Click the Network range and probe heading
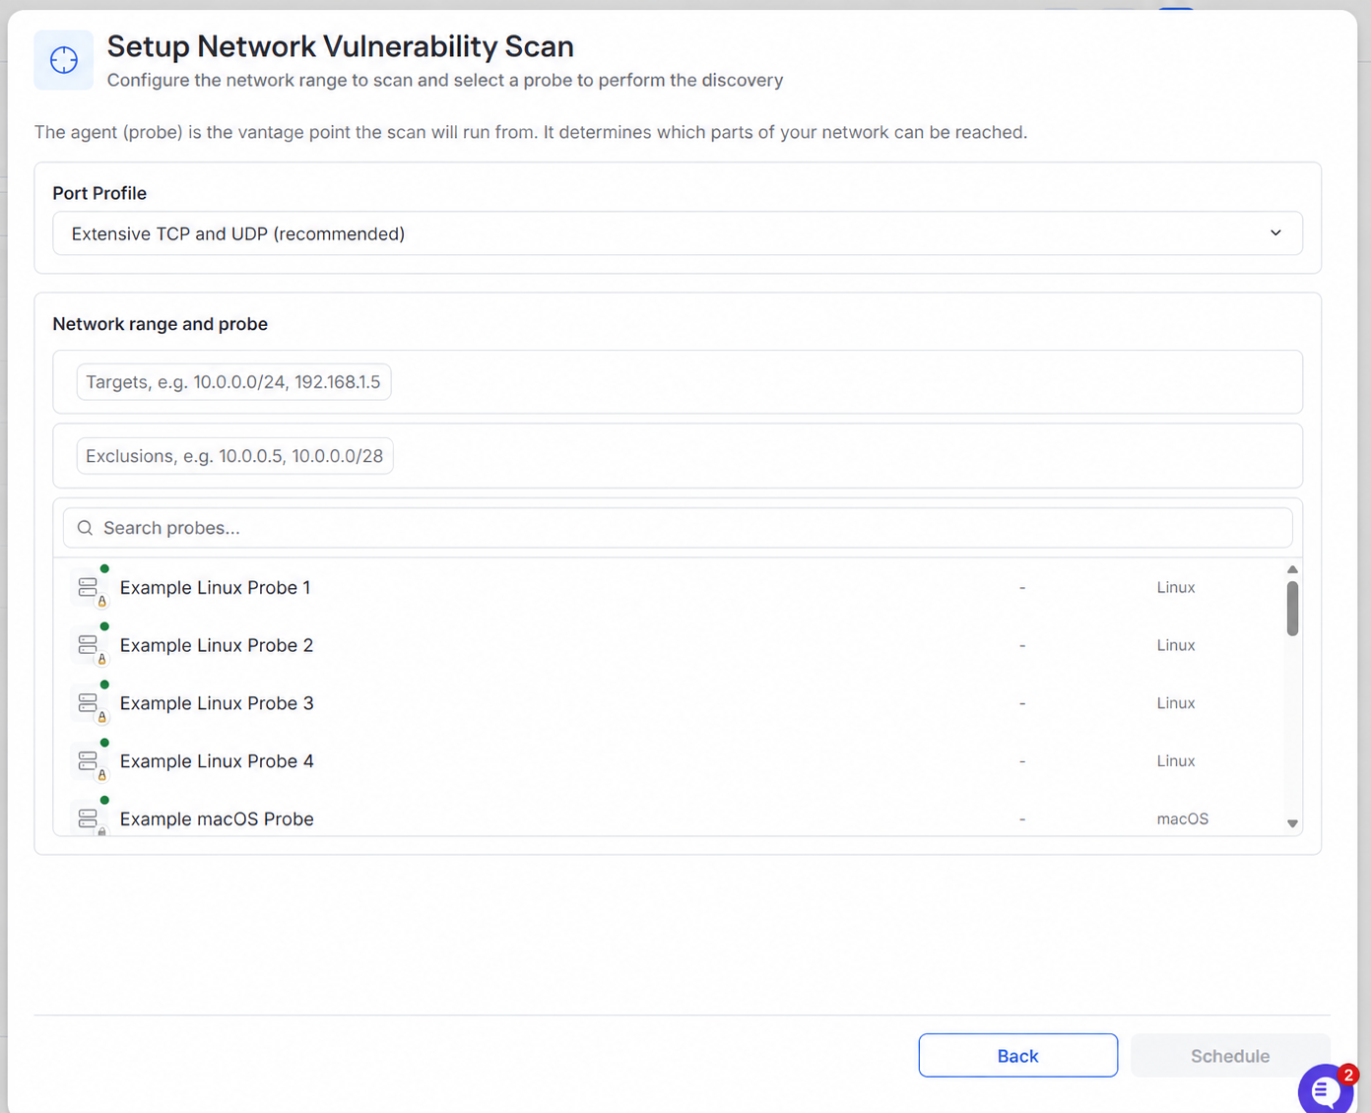The width and height of the screenshot is (1371, 1113). tap(161, 324)
